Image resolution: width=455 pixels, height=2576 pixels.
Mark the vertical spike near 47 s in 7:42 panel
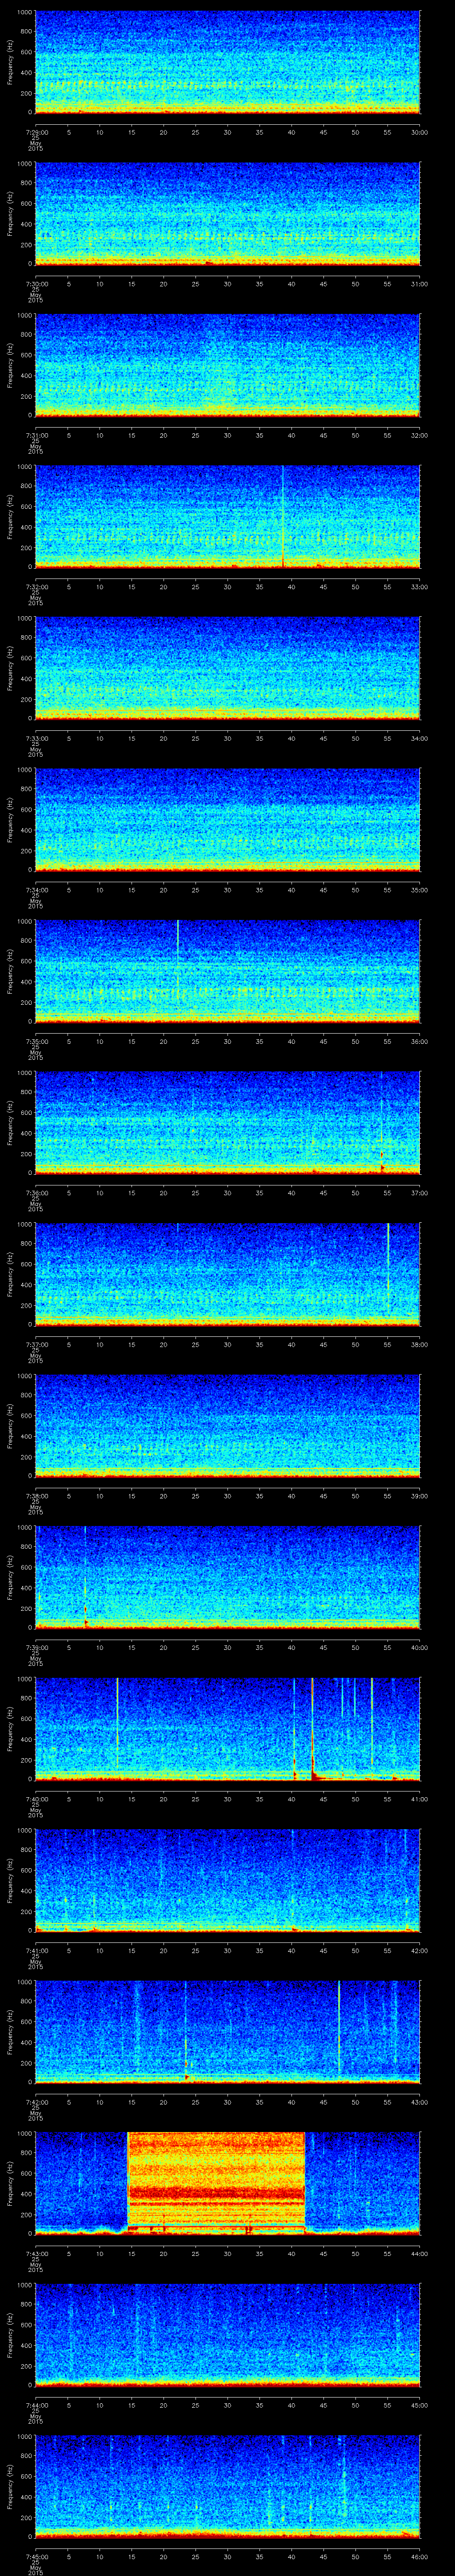(339, 2026)
